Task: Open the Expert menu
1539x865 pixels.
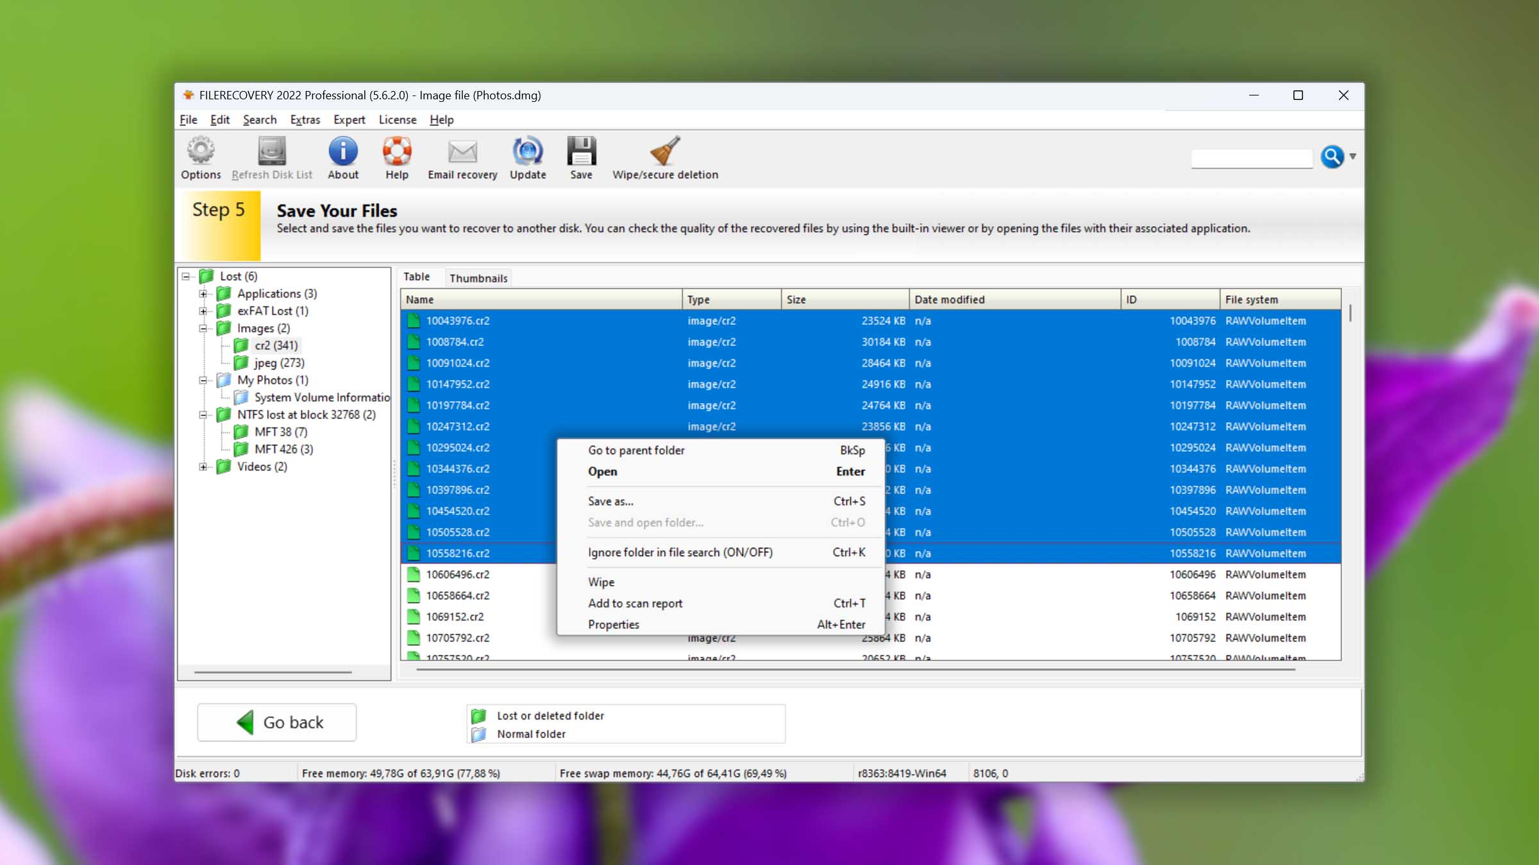Action: coord(349,119)
